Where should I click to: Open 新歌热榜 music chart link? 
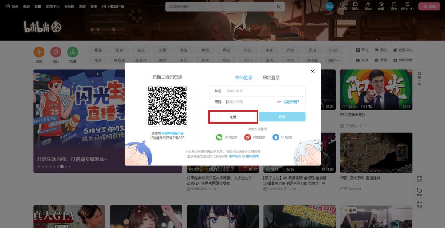[x=403, y=60]
